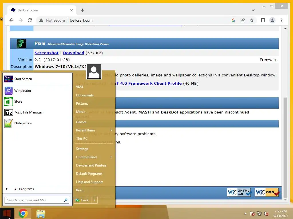Screen dimensions: 293x219
Task: Expand Control Panel submenu arrow
Action: (111, 157)
